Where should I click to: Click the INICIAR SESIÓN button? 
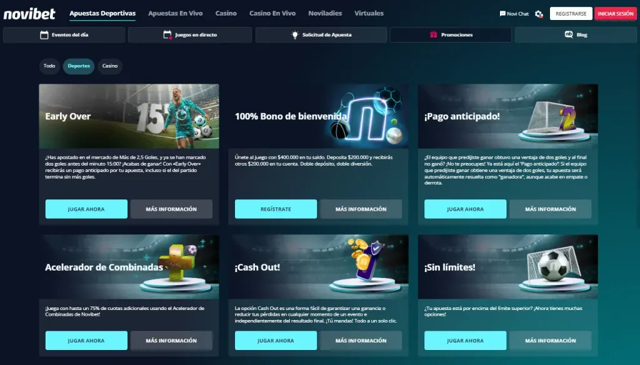(616, 14)
